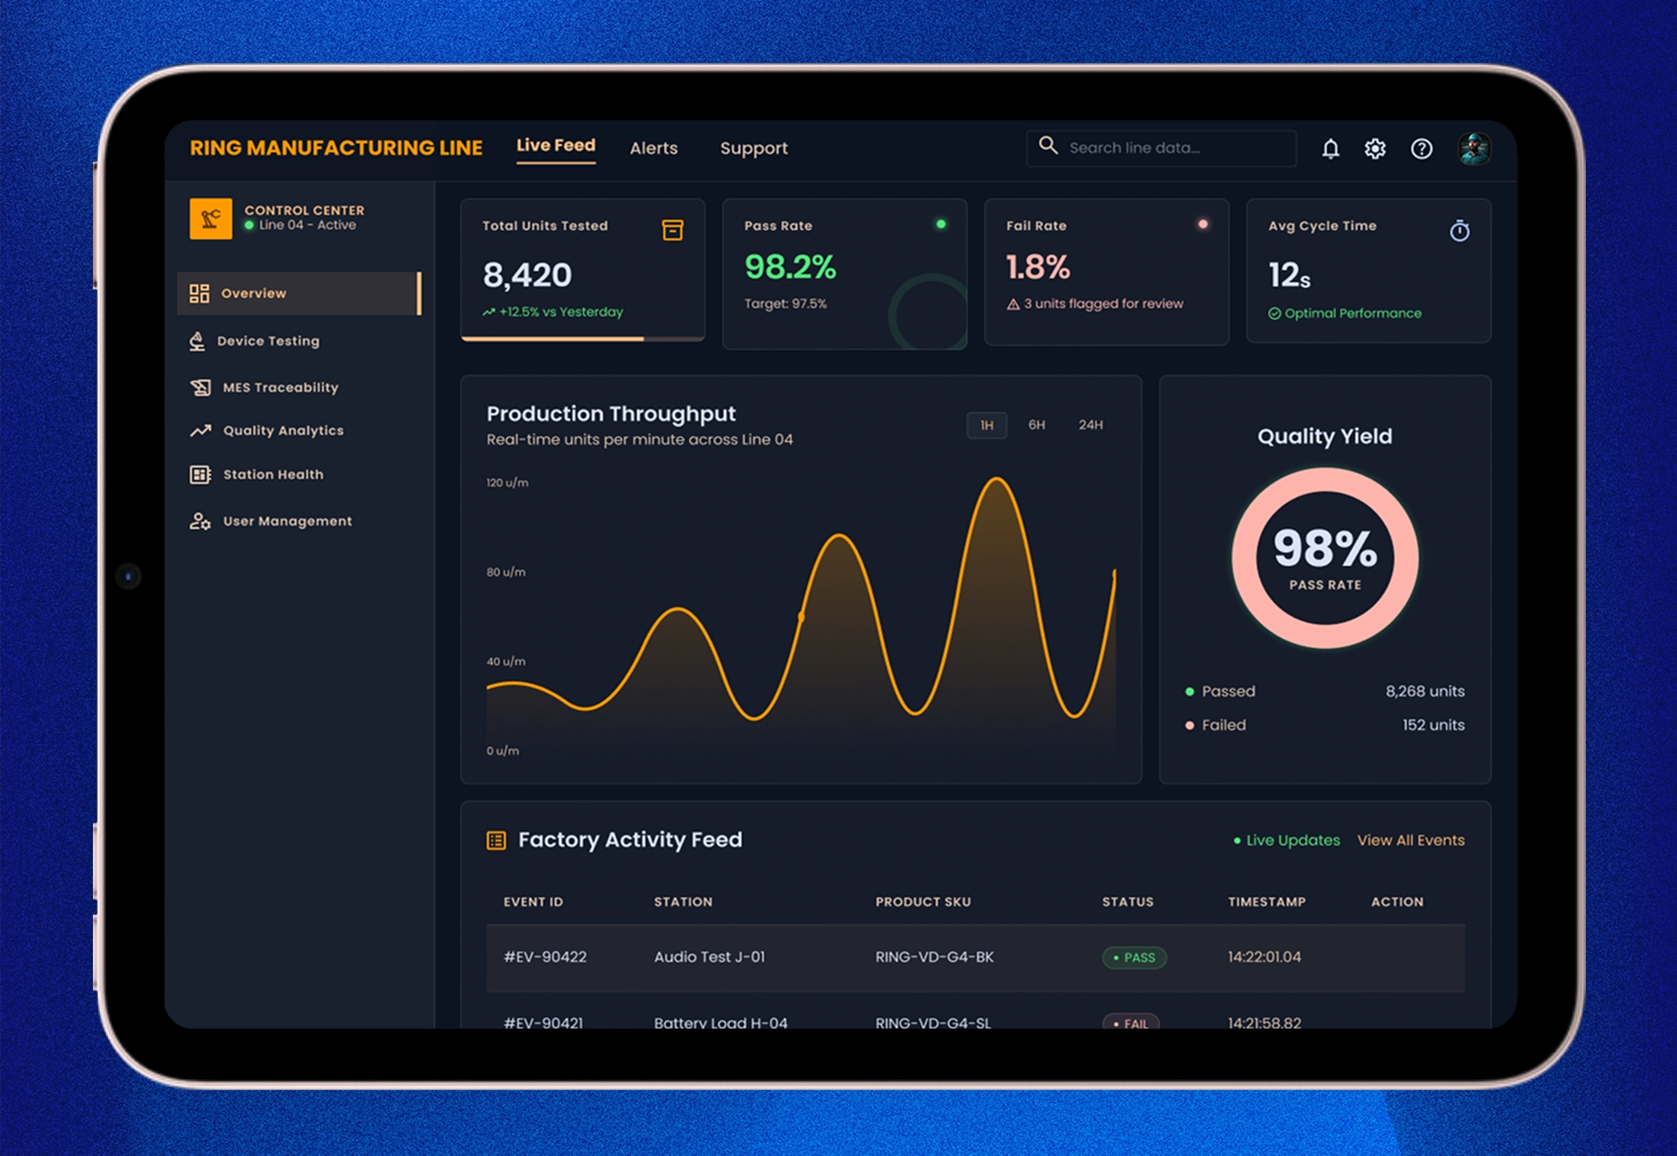
Task: Click the pink Fail Rate status dot
Action: (1203, 225)
